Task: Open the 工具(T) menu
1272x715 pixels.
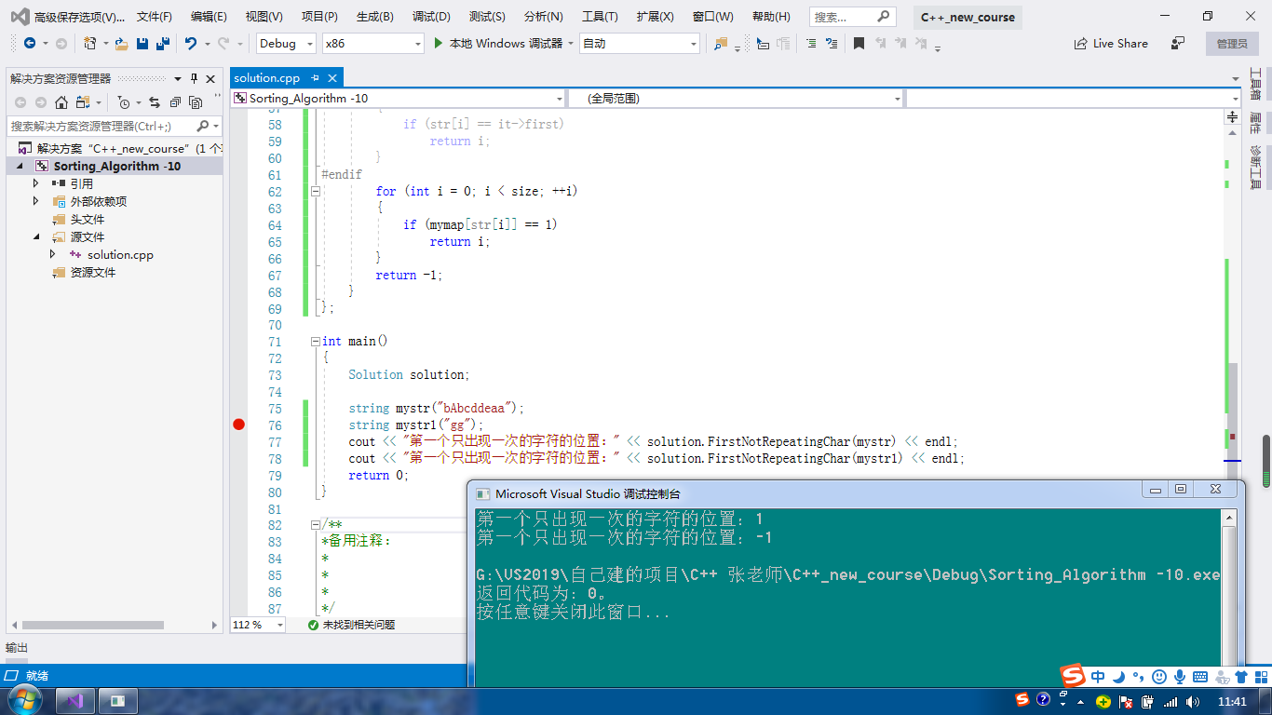Action: [600, 17]
